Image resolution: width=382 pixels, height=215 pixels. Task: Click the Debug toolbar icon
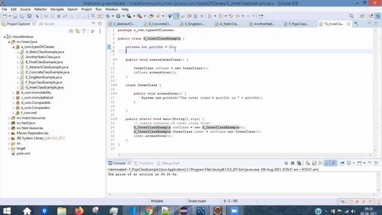(x=108, y=16)
